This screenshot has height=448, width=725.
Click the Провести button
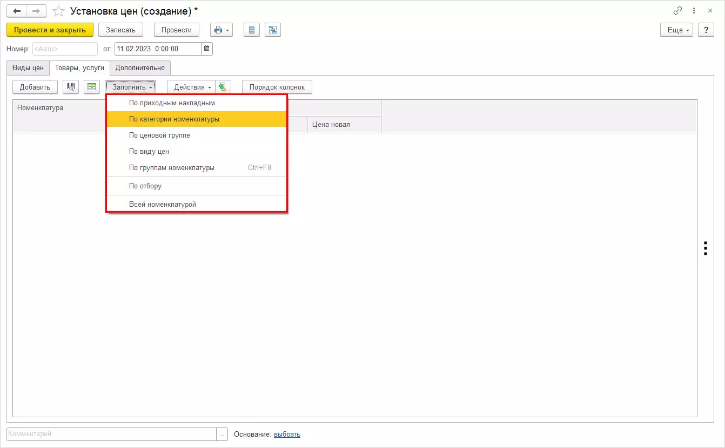coord(177,30)
